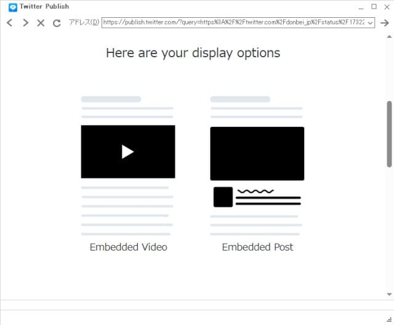Click the scrollbar down arrow
This screenshot has width=394, height=325.
click(389, 294)
